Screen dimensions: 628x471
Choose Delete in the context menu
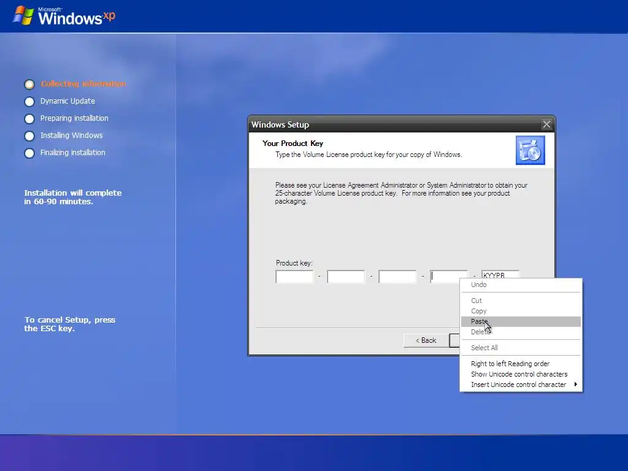(521, 332)
